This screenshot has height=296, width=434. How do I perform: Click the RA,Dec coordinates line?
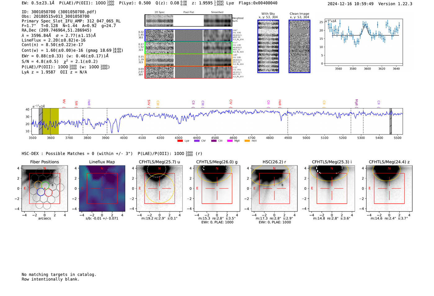tap(57, 30)
